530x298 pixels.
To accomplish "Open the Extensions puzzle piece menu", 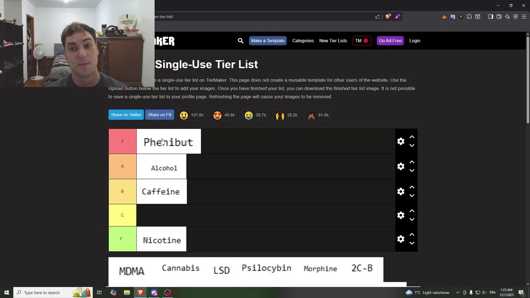I will (x=469, y=17).
